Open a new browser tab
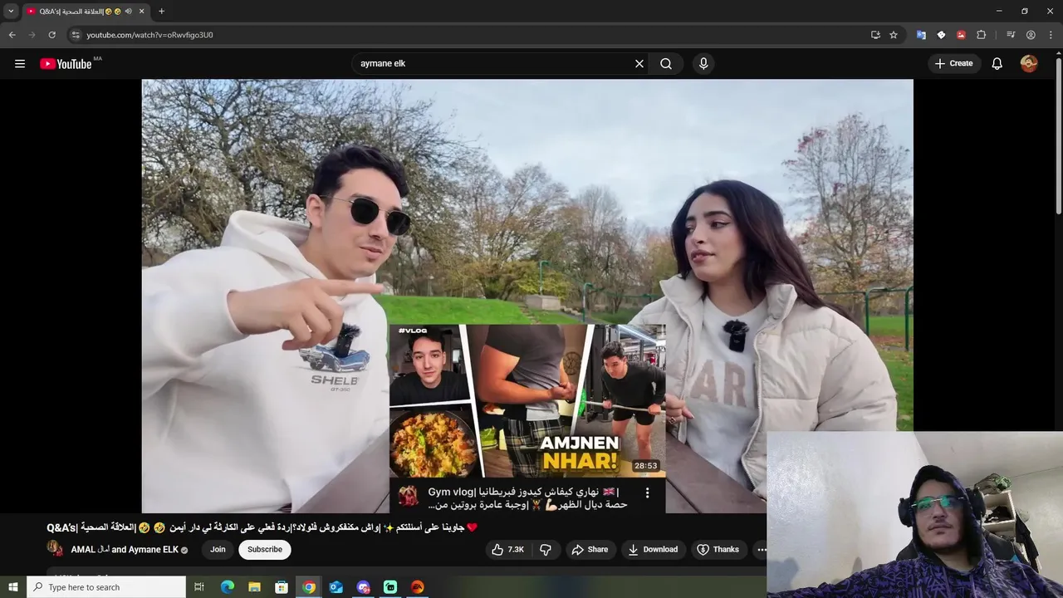 point(161,12)
